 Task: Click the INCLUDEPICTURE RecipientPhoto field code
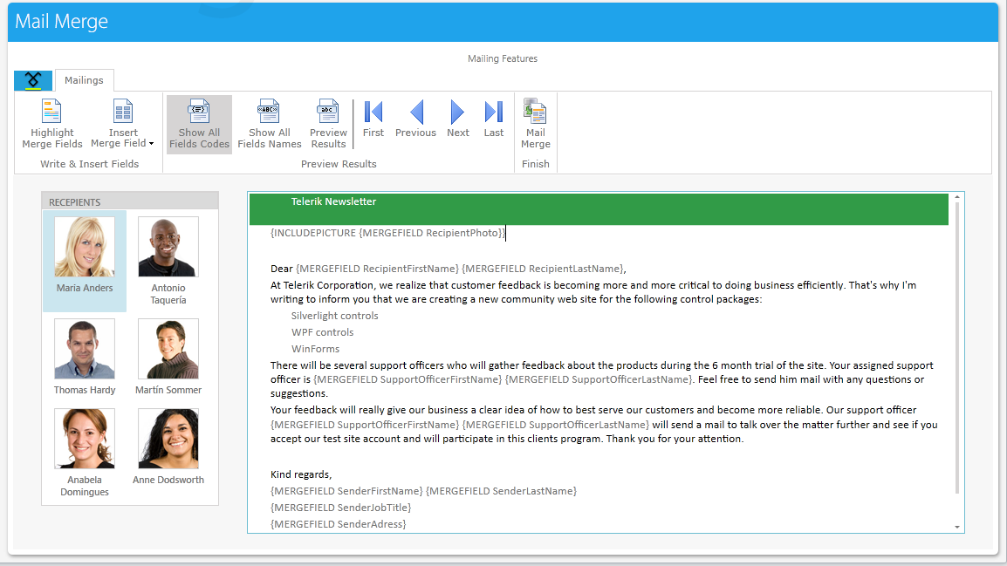coord(388,233)
